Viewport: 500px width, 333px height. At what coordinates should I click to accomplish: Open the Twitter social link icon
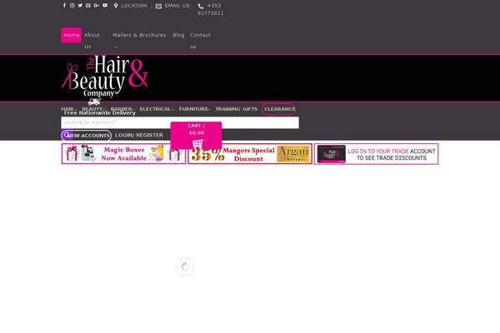click(x=80, y=6)
